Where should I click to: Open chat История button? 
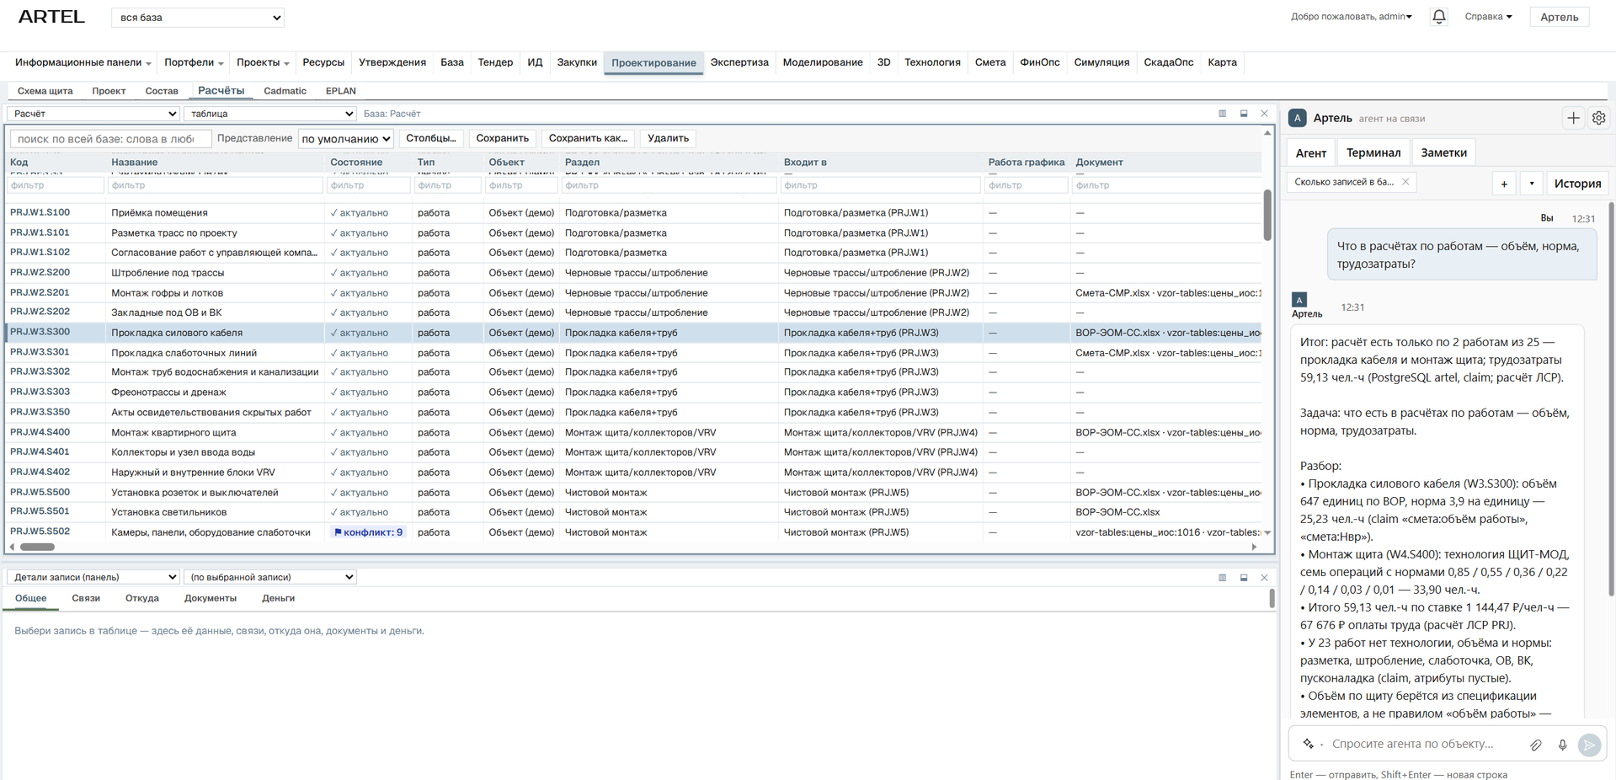pos(1577,184)
